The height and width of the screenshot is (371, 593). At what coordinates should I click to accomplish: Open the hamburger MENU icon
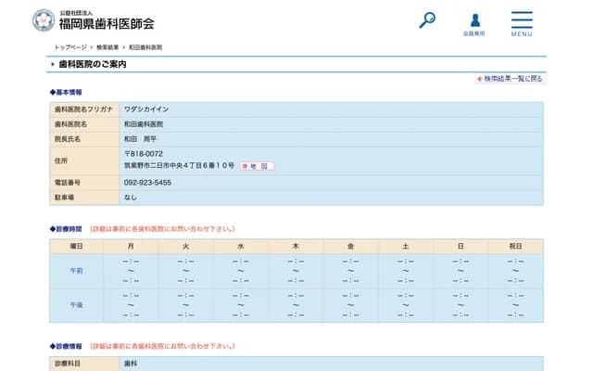coord(522,19)
